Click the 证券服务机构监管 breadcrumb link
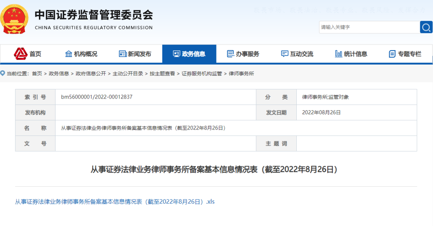This screenshot has width=433, height=226. click(202, 74)
